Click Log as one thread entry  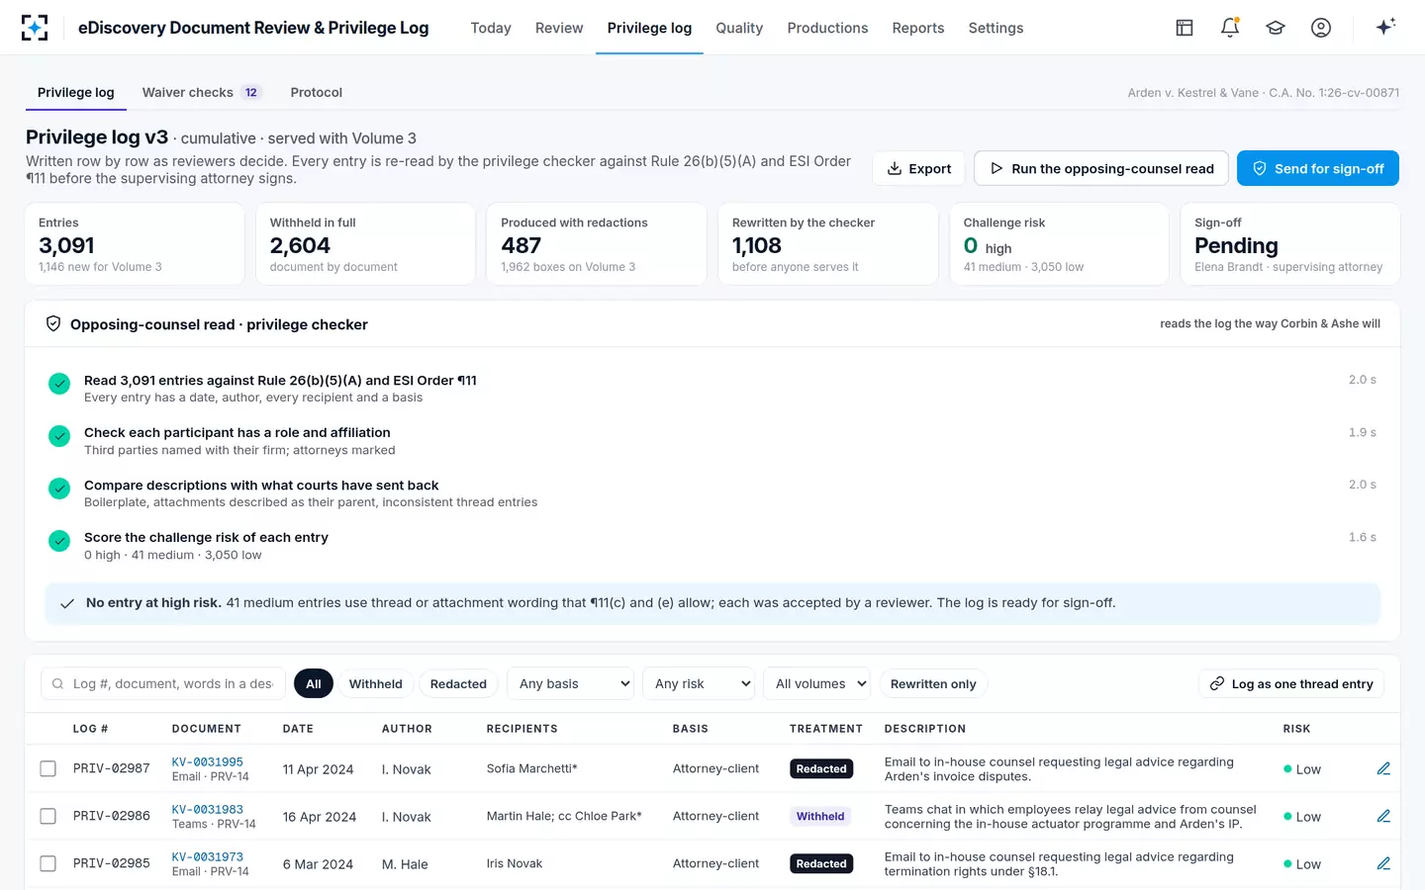point(1291,683)
